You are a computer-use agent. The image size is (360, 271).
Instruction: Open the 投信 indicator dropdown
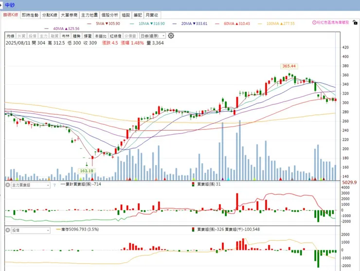[x=31, y=230]
